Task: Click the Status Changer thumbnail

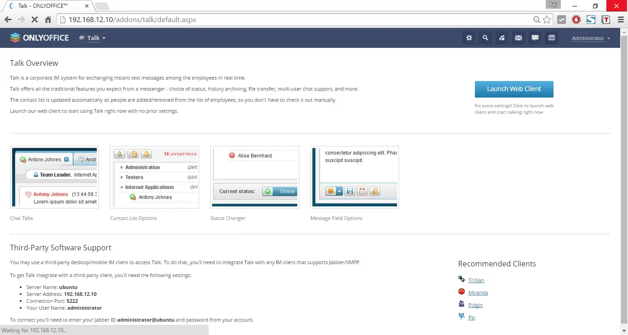Action: pos(255,177)
